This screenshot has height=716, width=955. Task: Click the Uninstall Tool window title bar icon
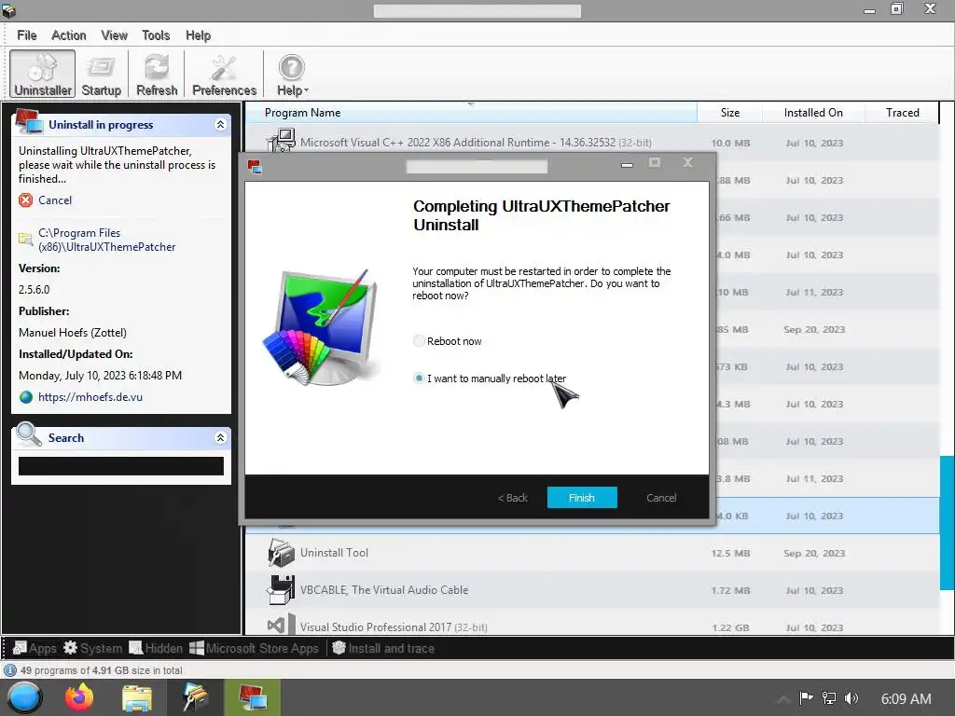click(8, 9)
